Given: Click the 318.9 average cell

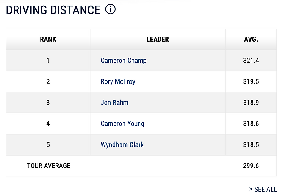Looking at the screenshot, I should 251,103.
